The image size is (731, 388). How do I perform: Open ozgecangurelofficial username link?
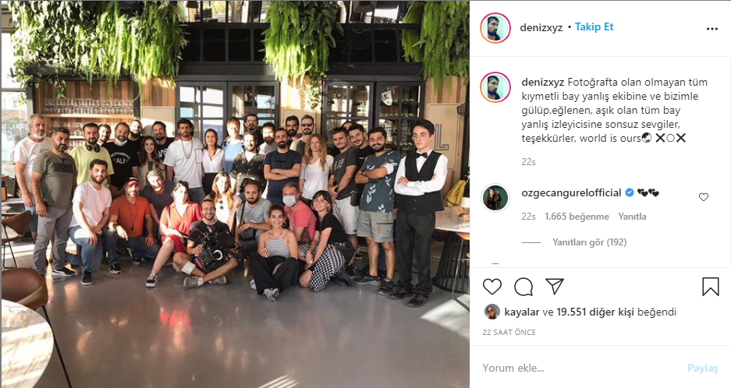coord(572,192)
